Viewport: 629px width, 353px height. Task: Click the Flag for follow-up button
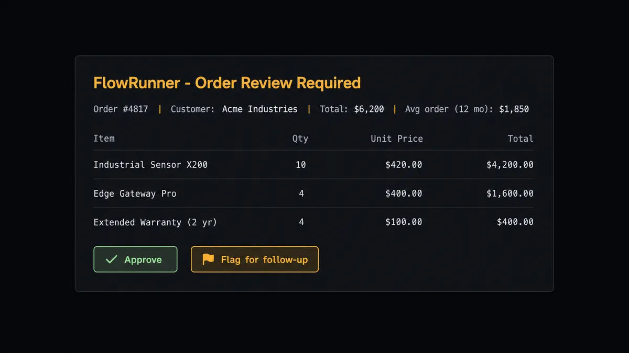click(x=255, y=259)
